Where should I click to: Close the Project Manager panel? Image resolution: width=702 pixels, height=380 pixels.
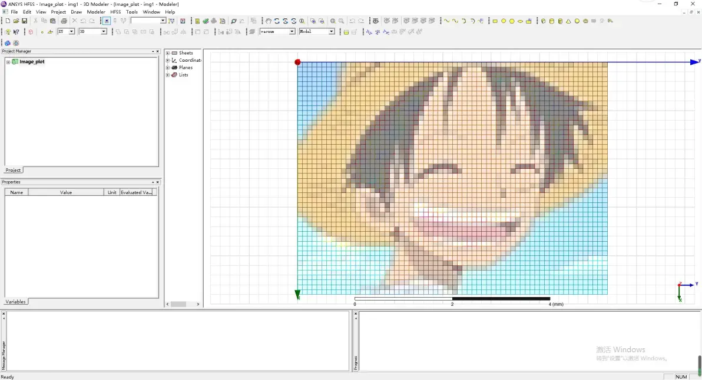(158, 51)
